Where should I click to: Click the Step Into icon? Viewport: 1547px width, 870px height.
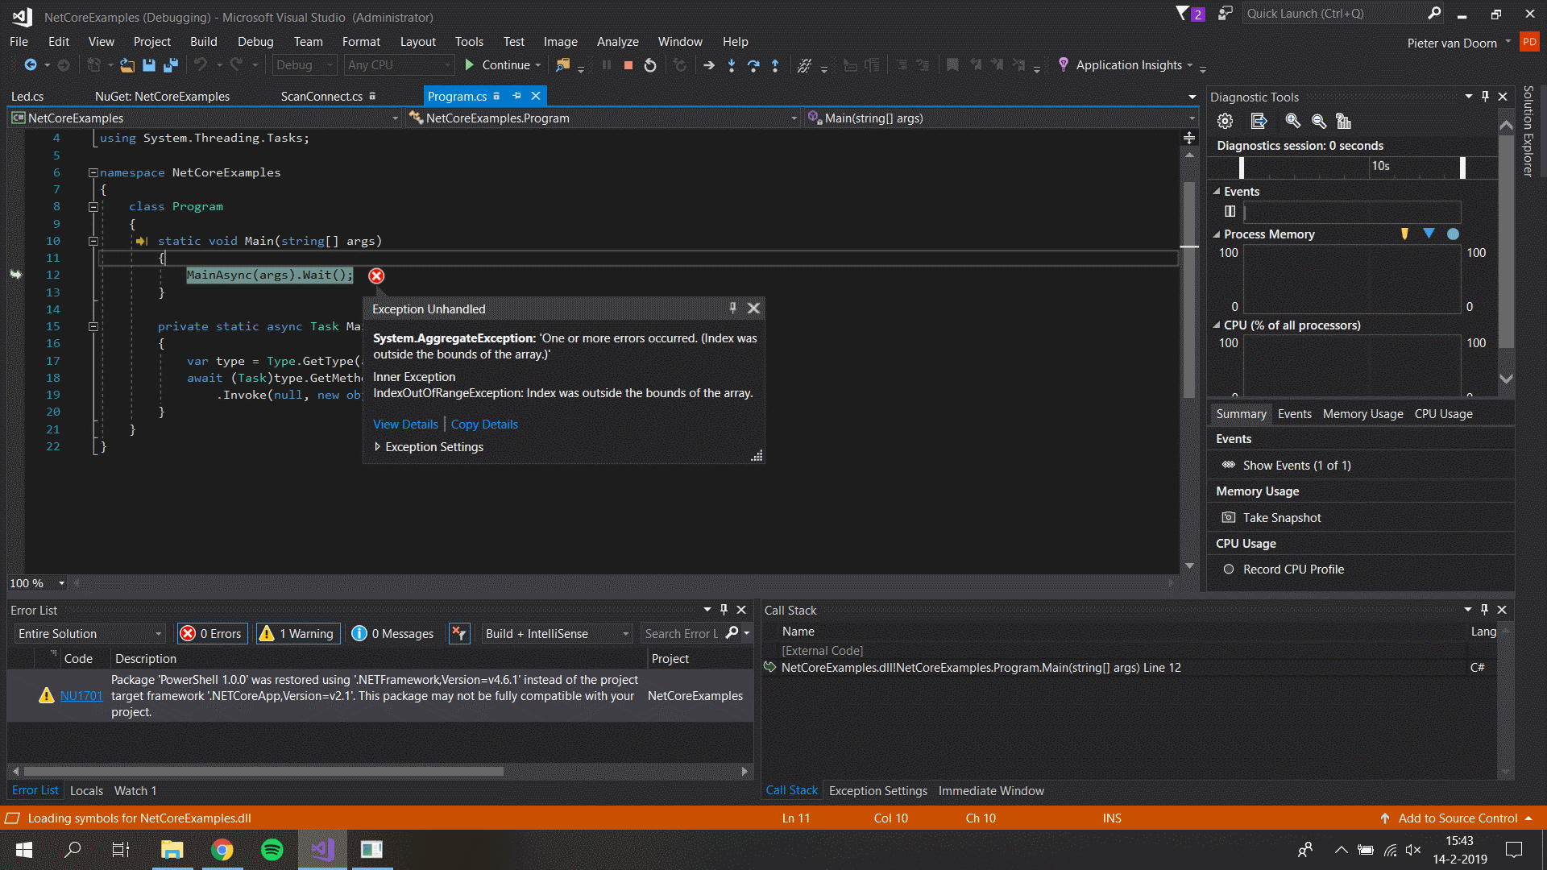[x=732, y=65]
